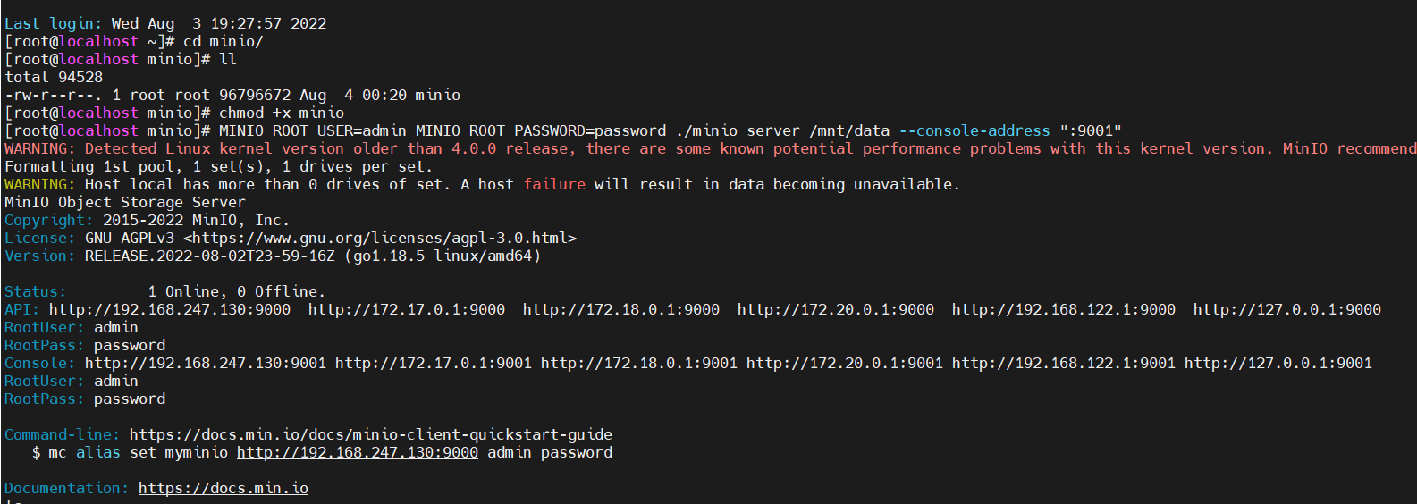Screen dimensions: 1417x504
Task: Click API URL http://127.0.0.1:9000
Action: point(1287,310)
